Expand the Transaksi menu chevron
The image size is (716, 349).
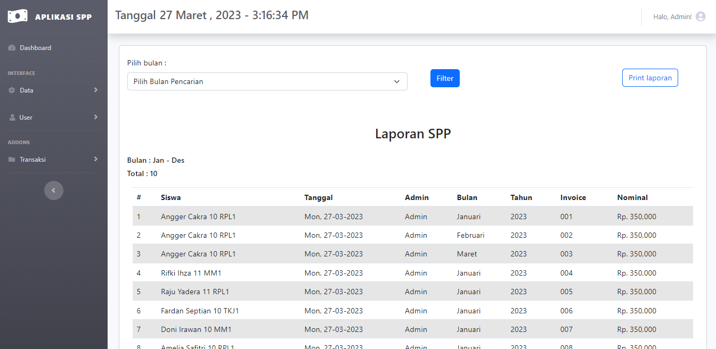coord(96,159)
